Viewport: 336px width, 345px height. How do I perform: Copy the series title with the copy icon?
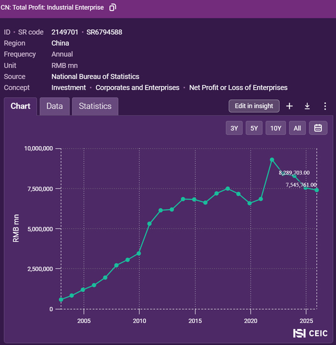coord(113,7)
